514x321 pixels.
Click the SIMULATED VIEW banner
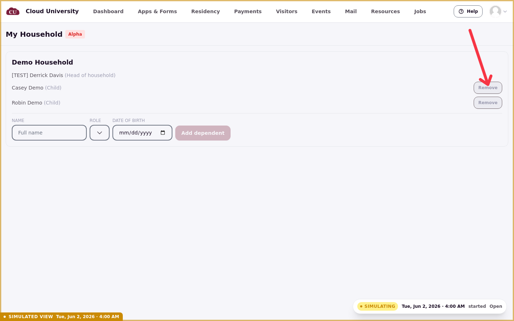click(x=61, y=317)
